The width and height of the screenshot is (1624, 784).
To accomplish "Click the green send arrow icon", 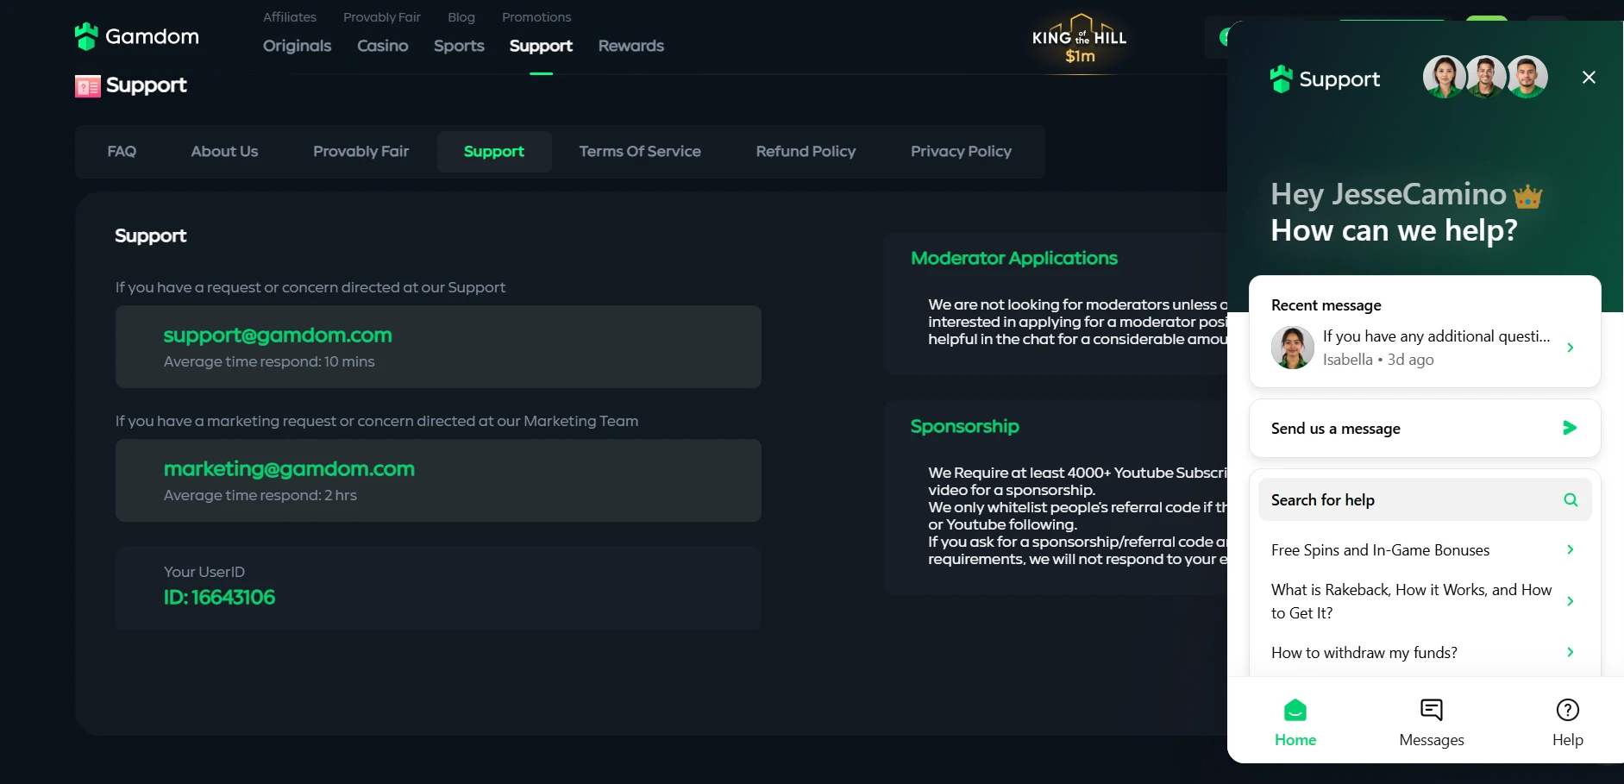I will 1570,428.
